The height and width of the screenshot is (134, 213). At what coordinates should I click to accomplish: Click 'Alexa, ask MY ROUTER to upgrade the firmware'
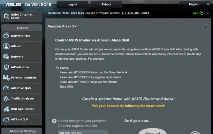pyautogui.click(x=90, y=77)
